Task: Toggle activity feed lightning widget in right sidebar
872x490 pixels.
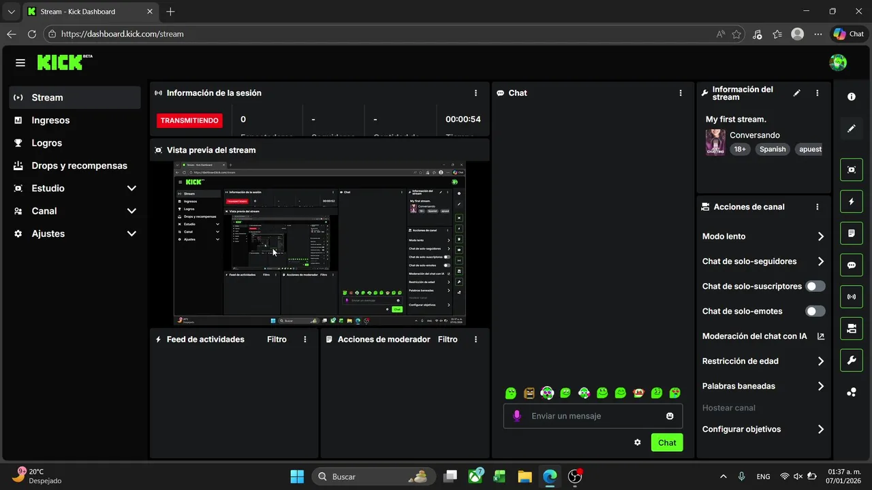Action: (x=852, y=201)
